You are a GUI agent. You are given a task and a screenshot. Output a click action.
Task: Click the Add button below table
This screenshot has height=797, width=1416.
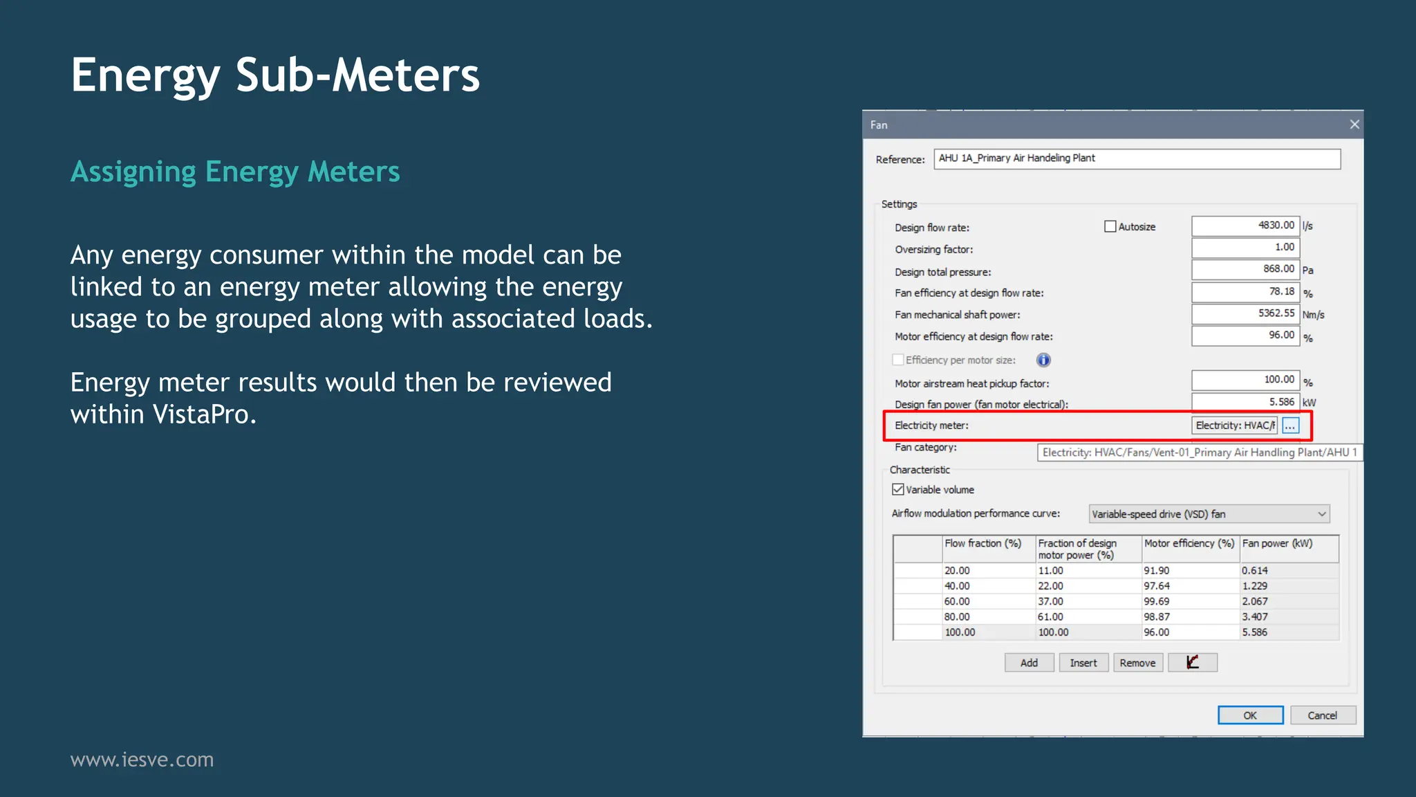(x=1029, y=663)
